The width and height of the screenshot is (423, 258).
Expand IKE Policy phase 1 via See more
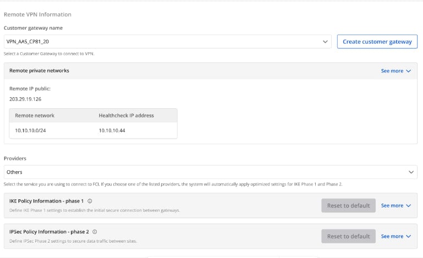392,206
